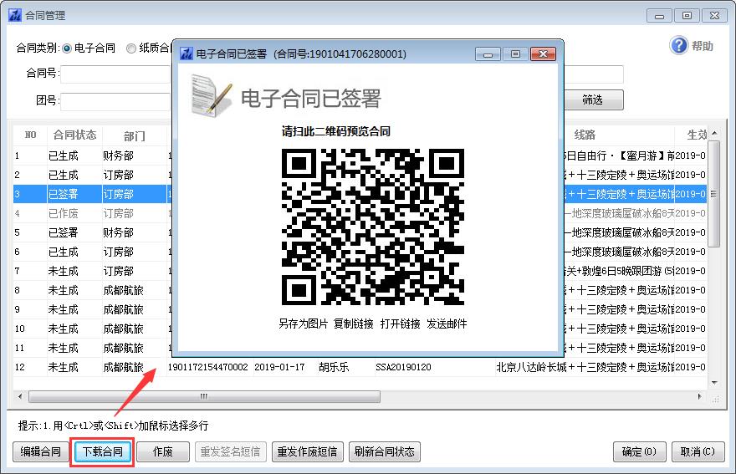Select row 12 contract number 1901172154470002
The height and width of the screenshot is (474, 736).
tap(208, 367)
